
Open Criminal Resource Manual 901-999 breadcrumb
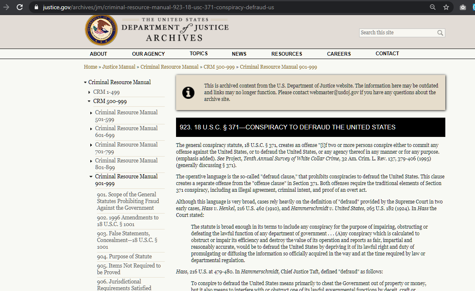[278, 67]
